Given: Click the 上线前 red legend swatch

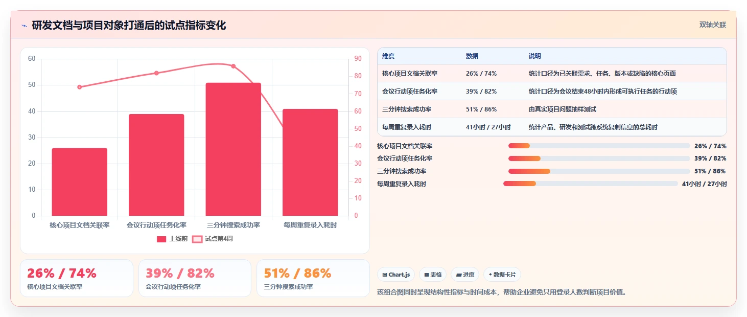Looking at the screenshot, I should click(x=161, y=239).
